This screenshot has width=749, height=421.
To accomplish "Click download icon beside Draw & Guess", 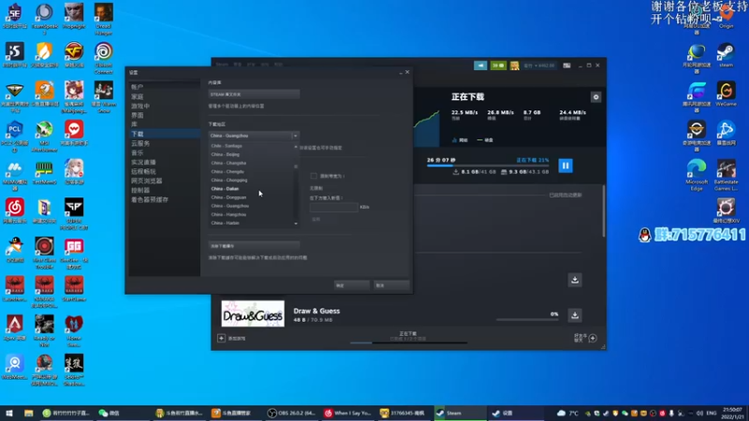I will point(575,315).
